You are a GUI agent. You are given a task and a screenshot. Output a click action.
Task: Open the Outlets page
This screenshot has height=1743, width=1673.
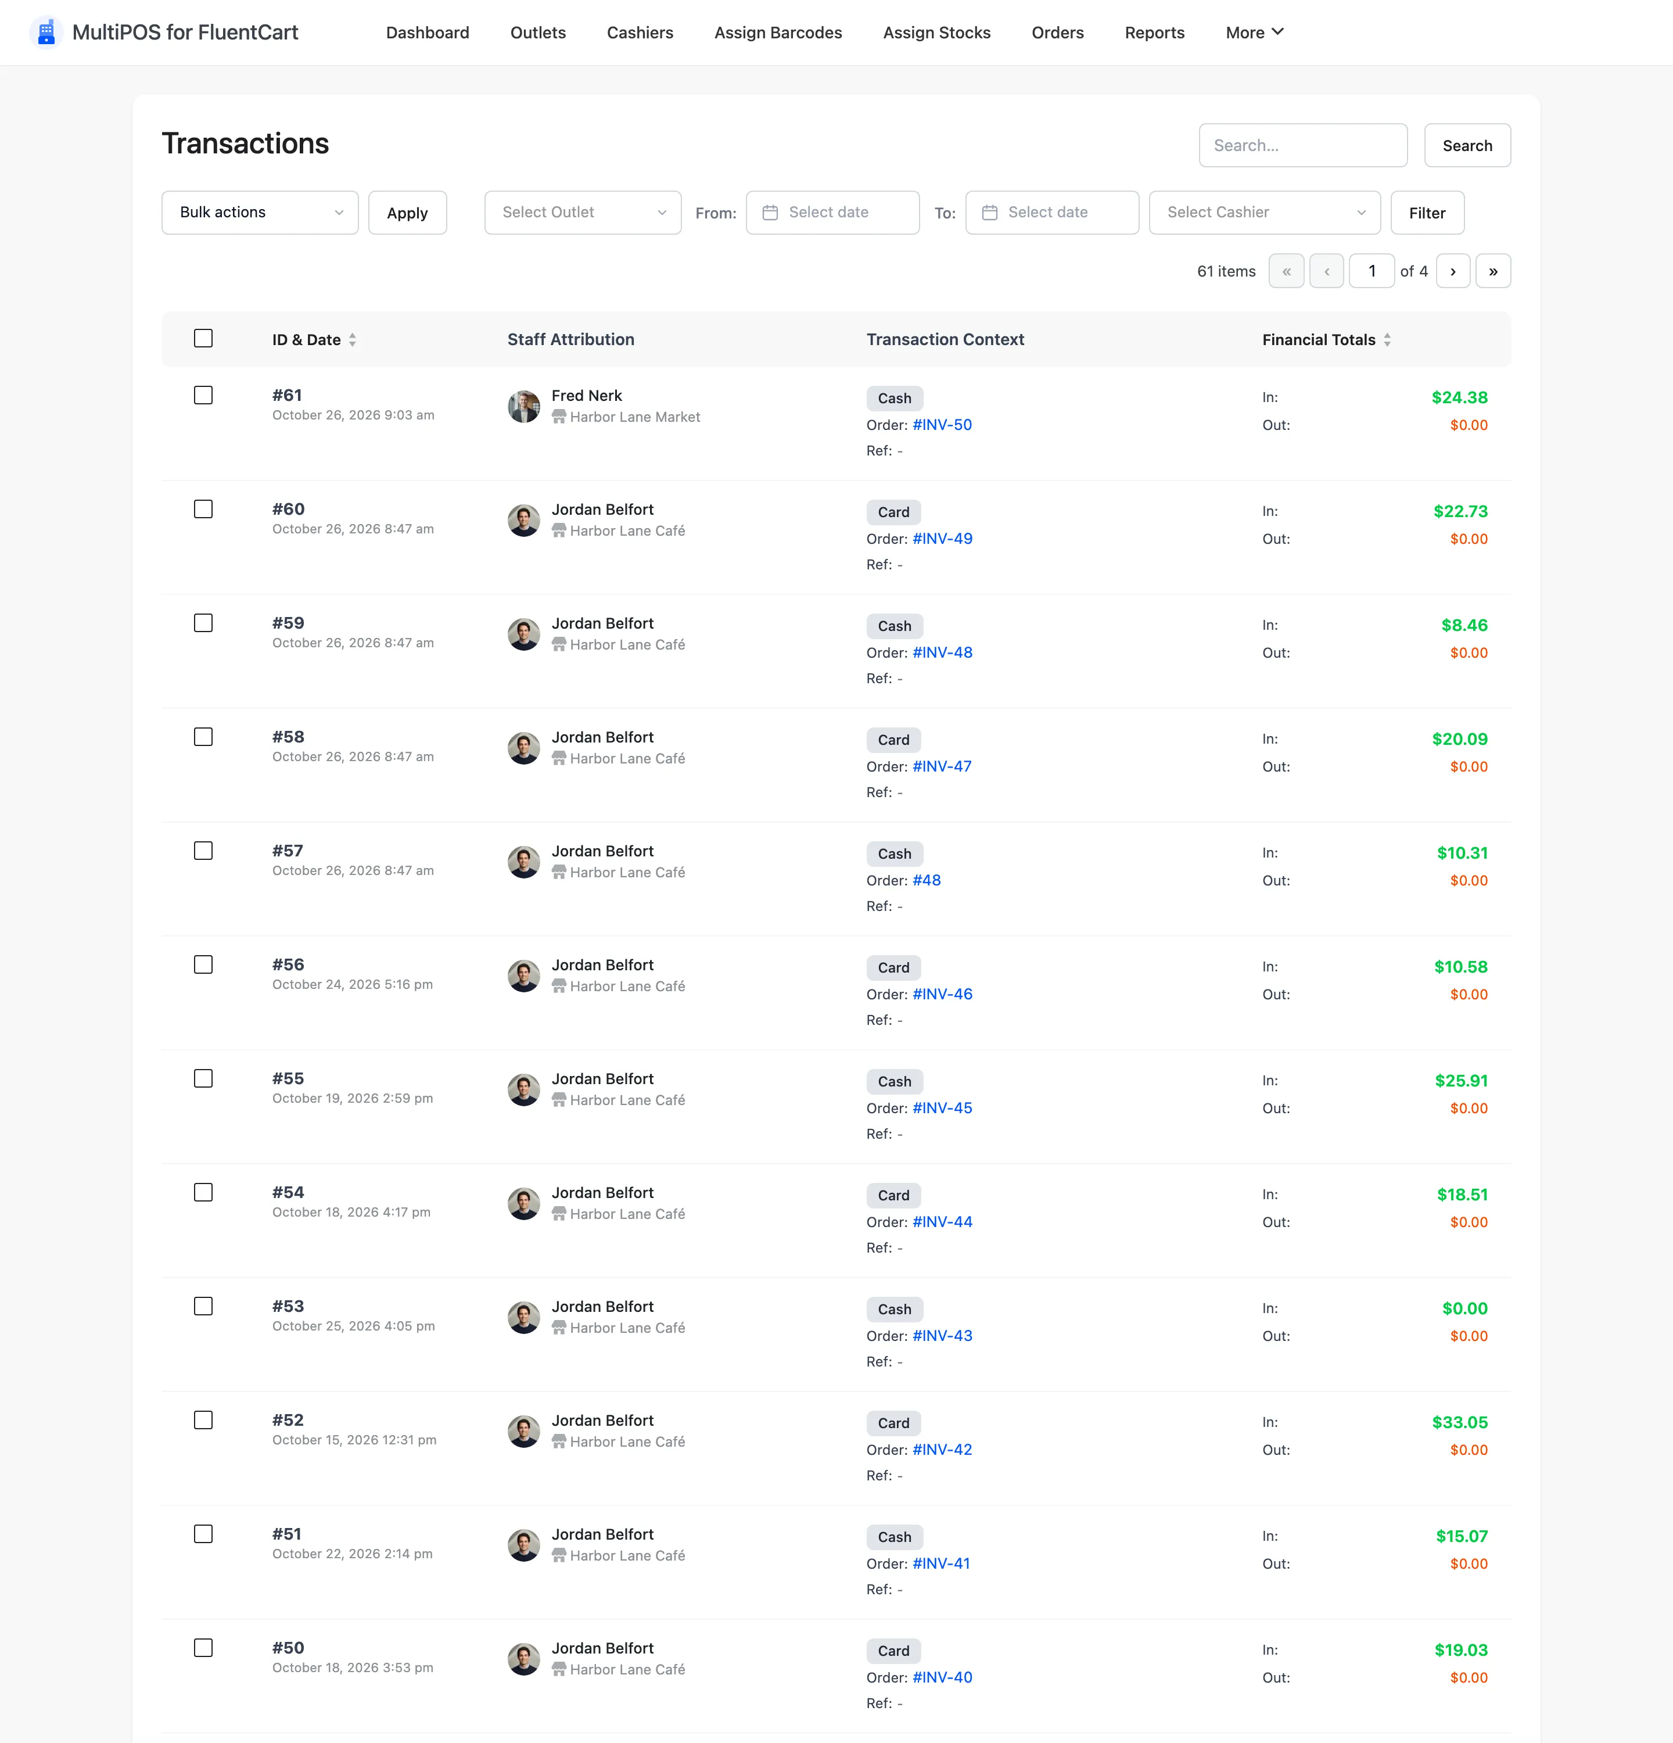tap(538, 32)
